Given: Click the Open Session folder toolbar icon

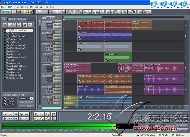Looking at the screenshot, I should pos(18,12).
